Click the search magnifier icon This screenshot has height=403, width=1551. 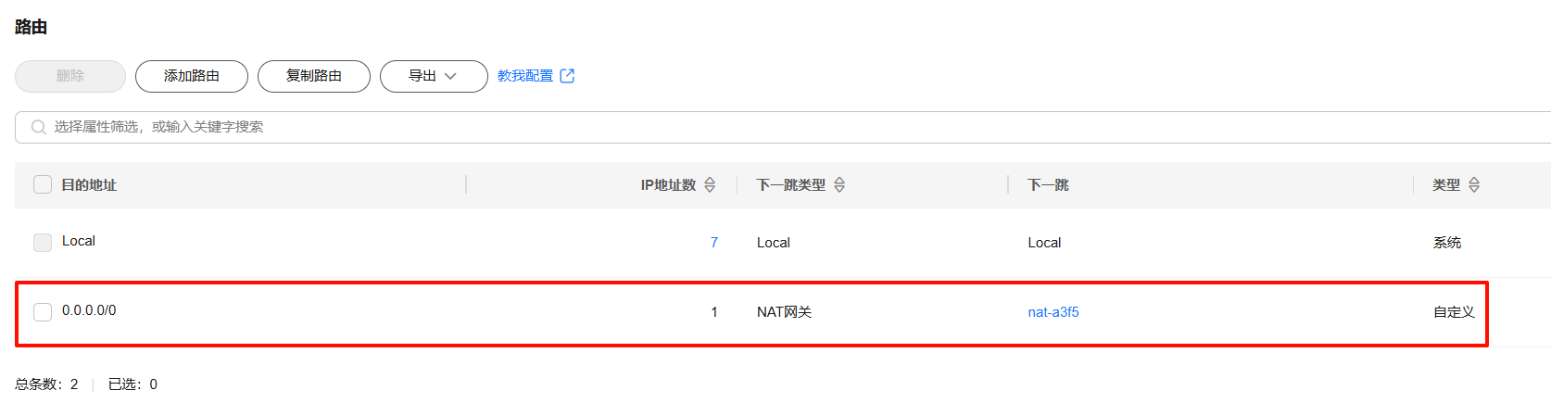pos(39,127)
